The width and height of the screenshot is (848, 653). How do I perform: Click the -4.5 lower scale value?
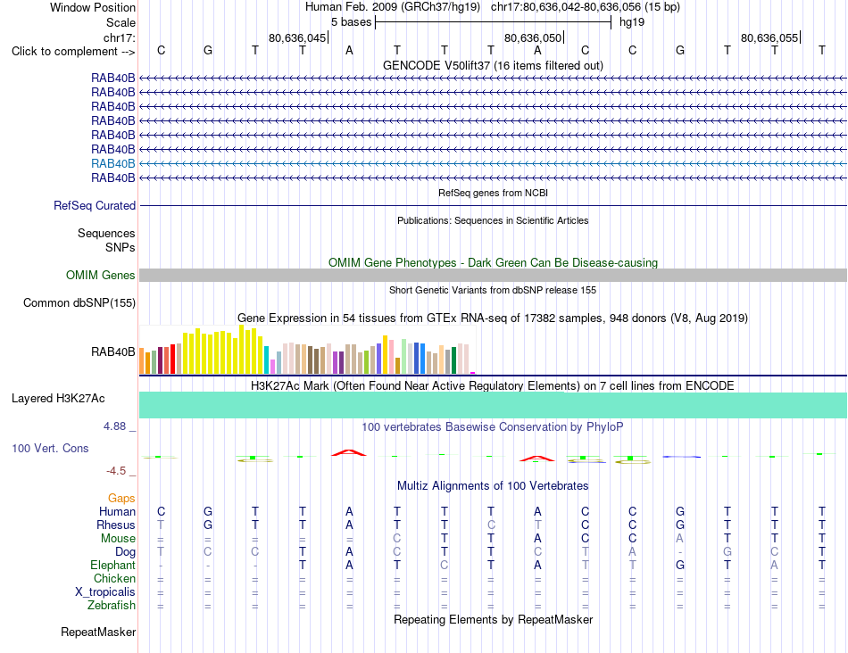tap(116, 471)
